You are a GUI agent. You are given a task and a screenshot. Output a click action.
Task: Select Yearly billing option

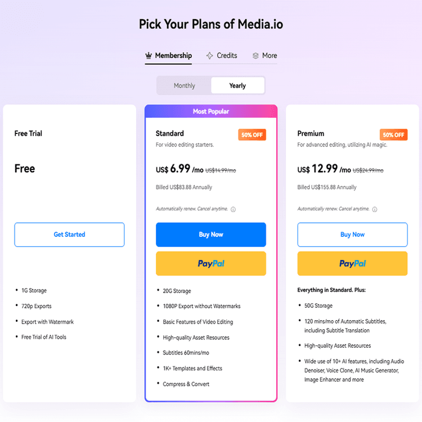click(x=237, y=86)
